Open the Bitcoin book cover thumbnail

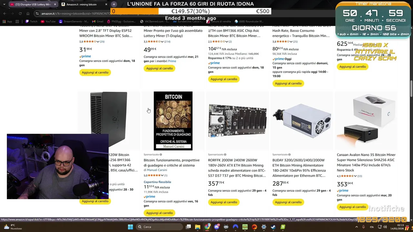coord(173,121)
